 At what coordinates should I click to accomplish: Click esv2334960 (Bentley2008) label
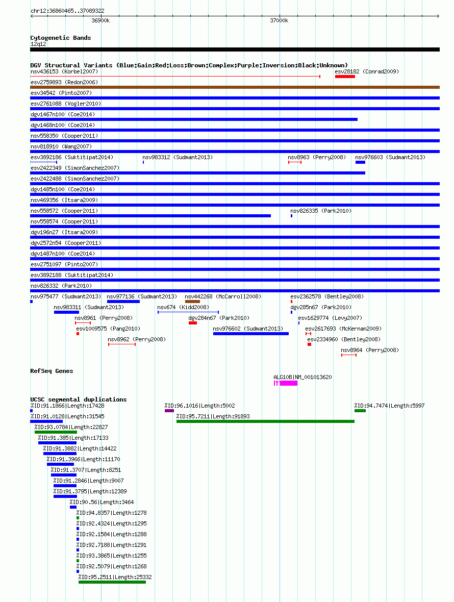343,340
